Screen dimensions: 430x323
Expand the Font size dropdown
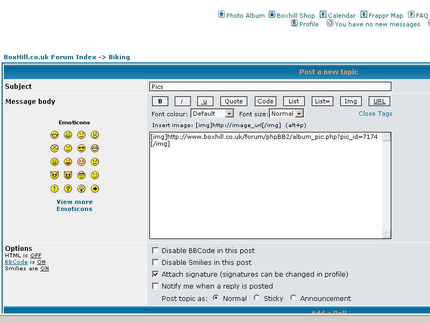[x=299, y=114]
